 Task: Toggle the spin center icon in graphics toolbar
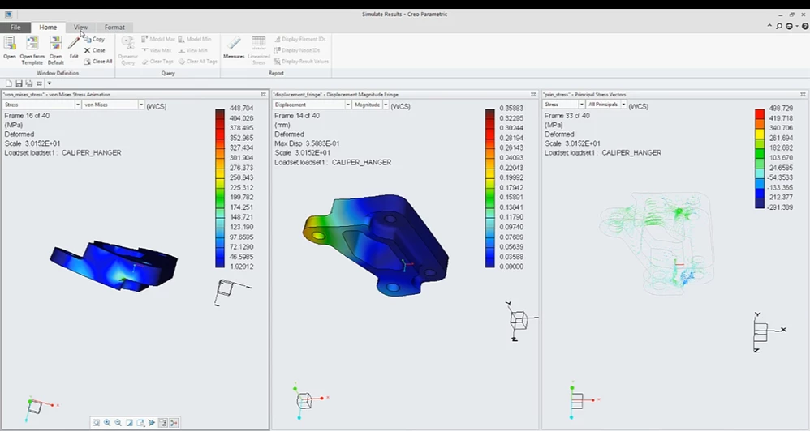pyautogui.click(x=174, y=423)
